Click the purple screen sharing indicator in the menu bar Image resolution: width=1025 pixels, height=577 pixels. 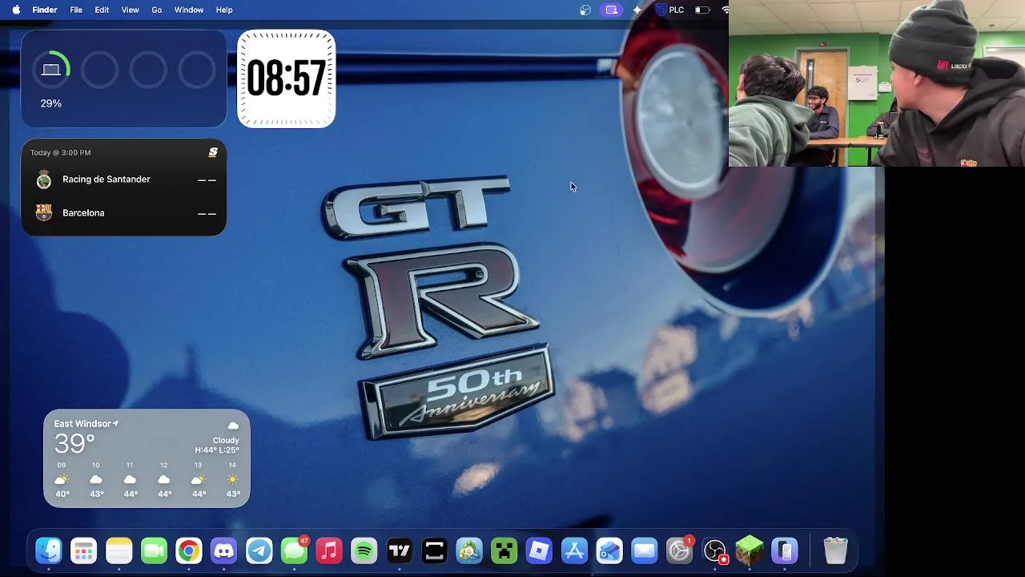coord(612,10)
